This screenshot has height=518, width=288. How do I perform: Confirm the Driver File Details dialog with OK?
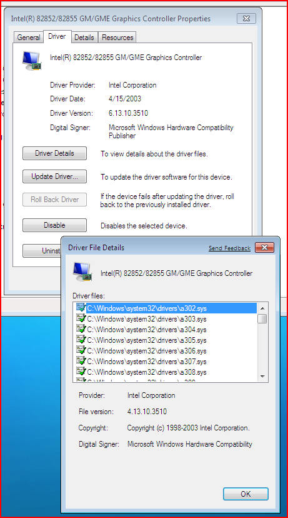coord(246,494)
